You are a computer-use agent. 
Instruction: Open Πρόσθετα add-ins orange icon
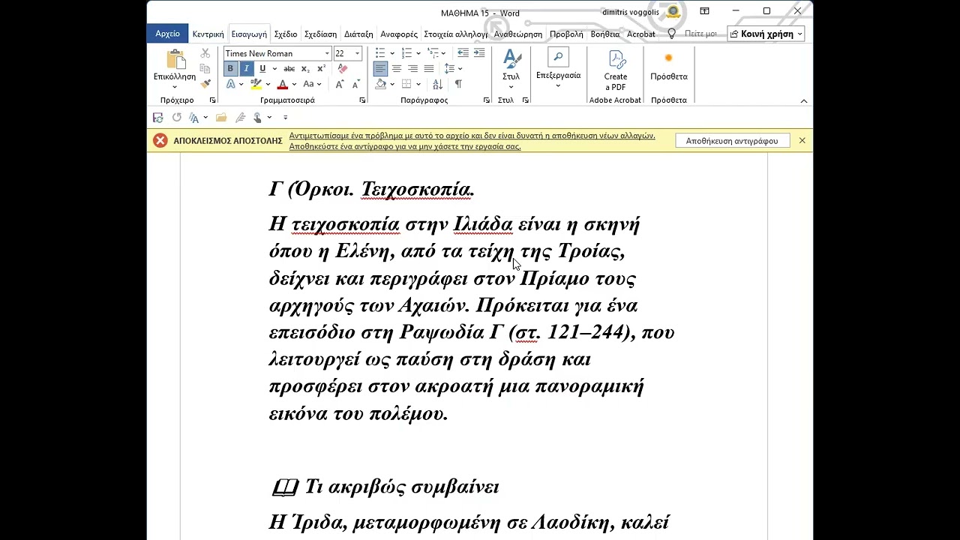click(x=668, y=58)
